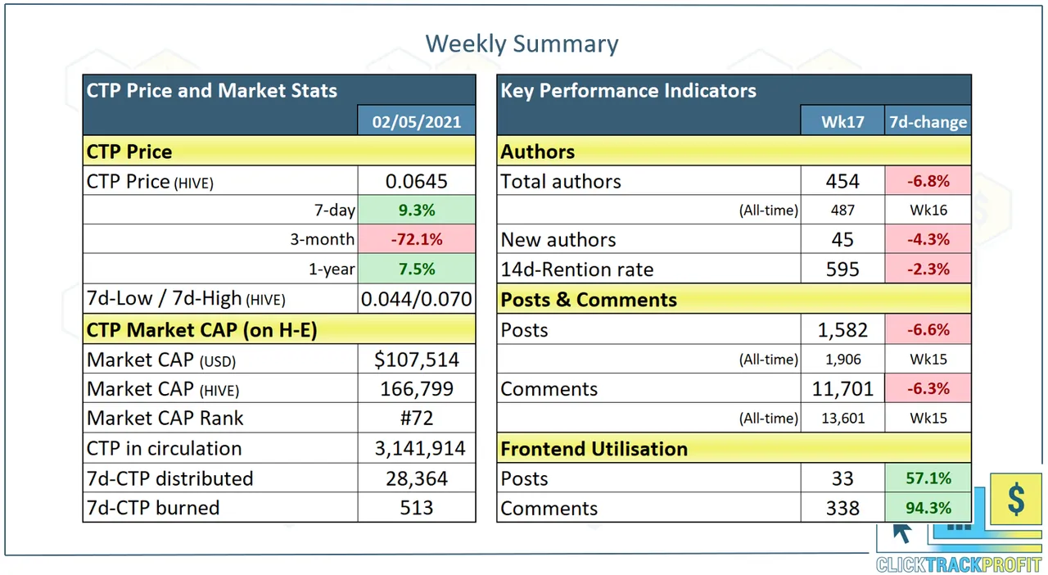This screenshot has height=575, width=1048.
Task: Select the 0.044/0.070 low-high value
Action: [x=417, y=299]
